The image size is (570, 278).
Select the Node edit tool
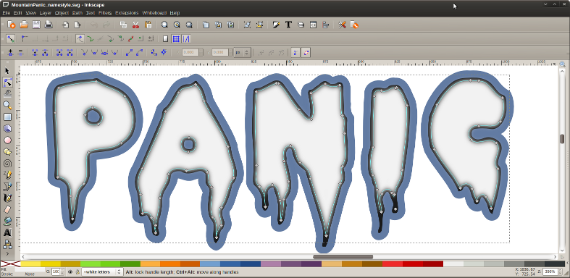pos(7,83)
